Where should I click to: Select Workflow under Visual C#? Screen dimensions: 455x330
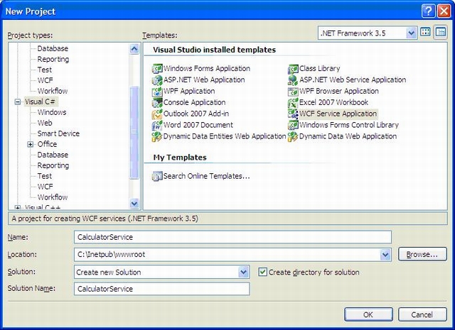53,197
